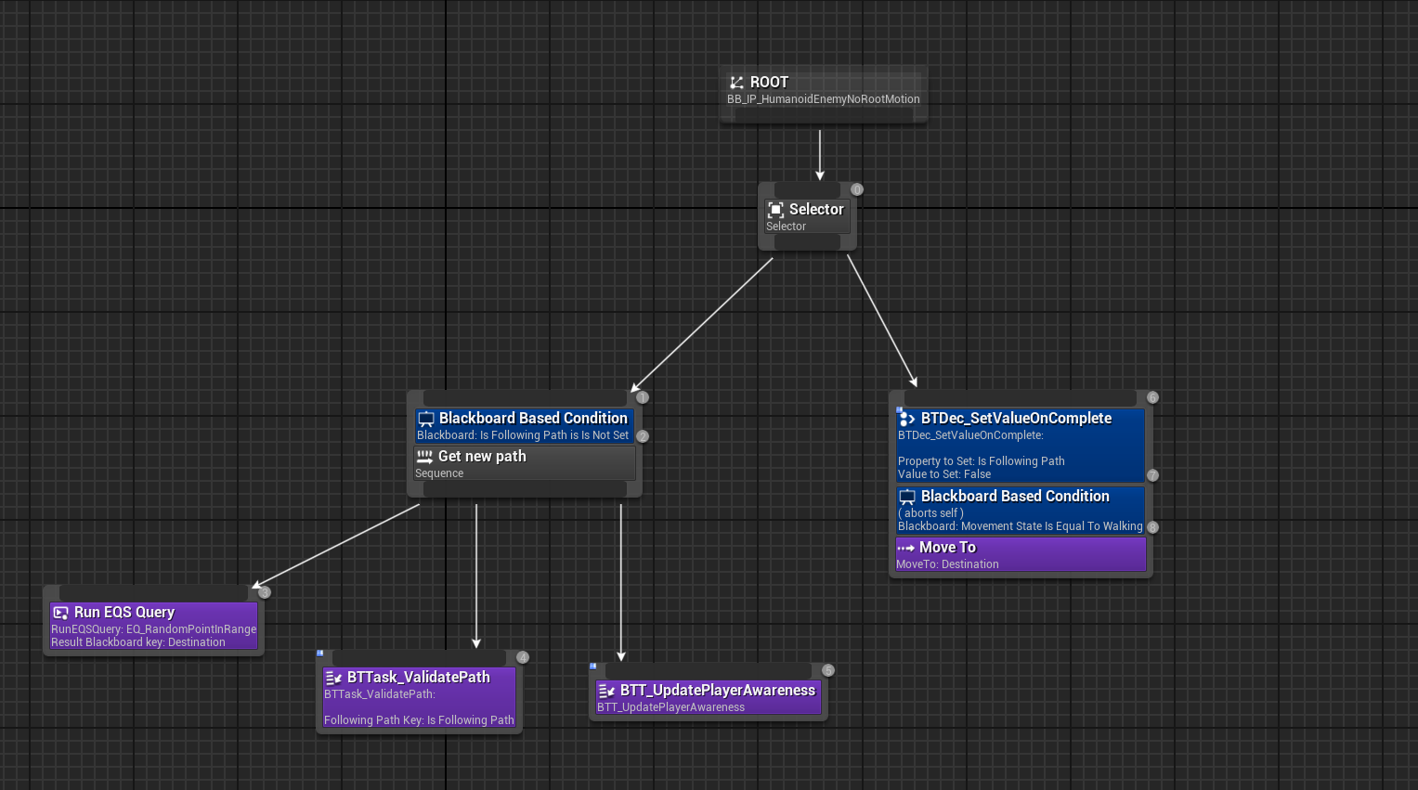The image size is (1418, 790).
Task: Click blueprint marker on BTTask_ValidatePath node
Action: point(320,654)
